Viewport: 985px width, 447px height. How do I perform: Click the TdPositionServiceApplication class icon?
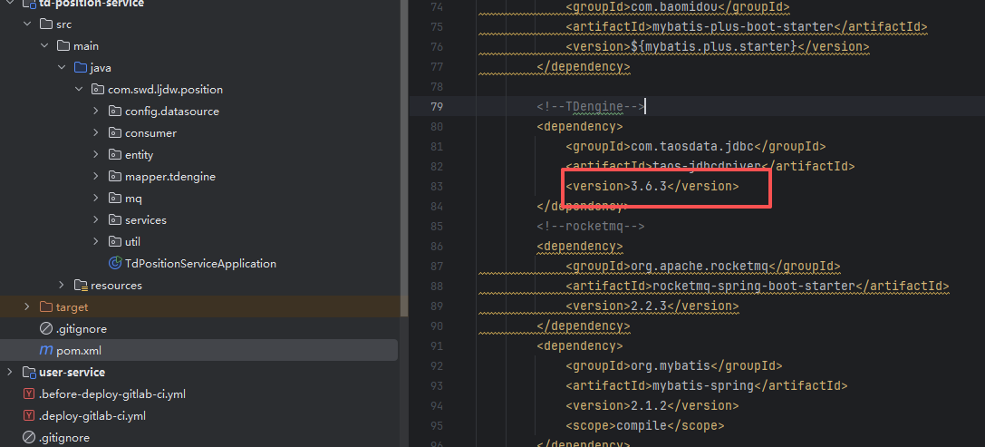point(115,264)
